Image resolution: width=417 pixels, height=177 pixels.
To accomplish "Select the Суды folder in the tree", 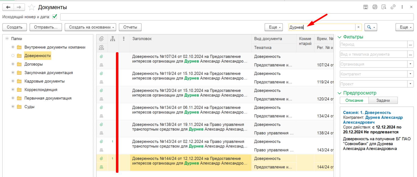I will click(x=30, y=107).
